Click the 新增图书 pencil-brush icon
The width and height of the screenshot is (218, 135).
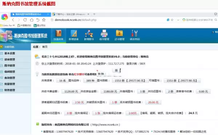[89, 34]
